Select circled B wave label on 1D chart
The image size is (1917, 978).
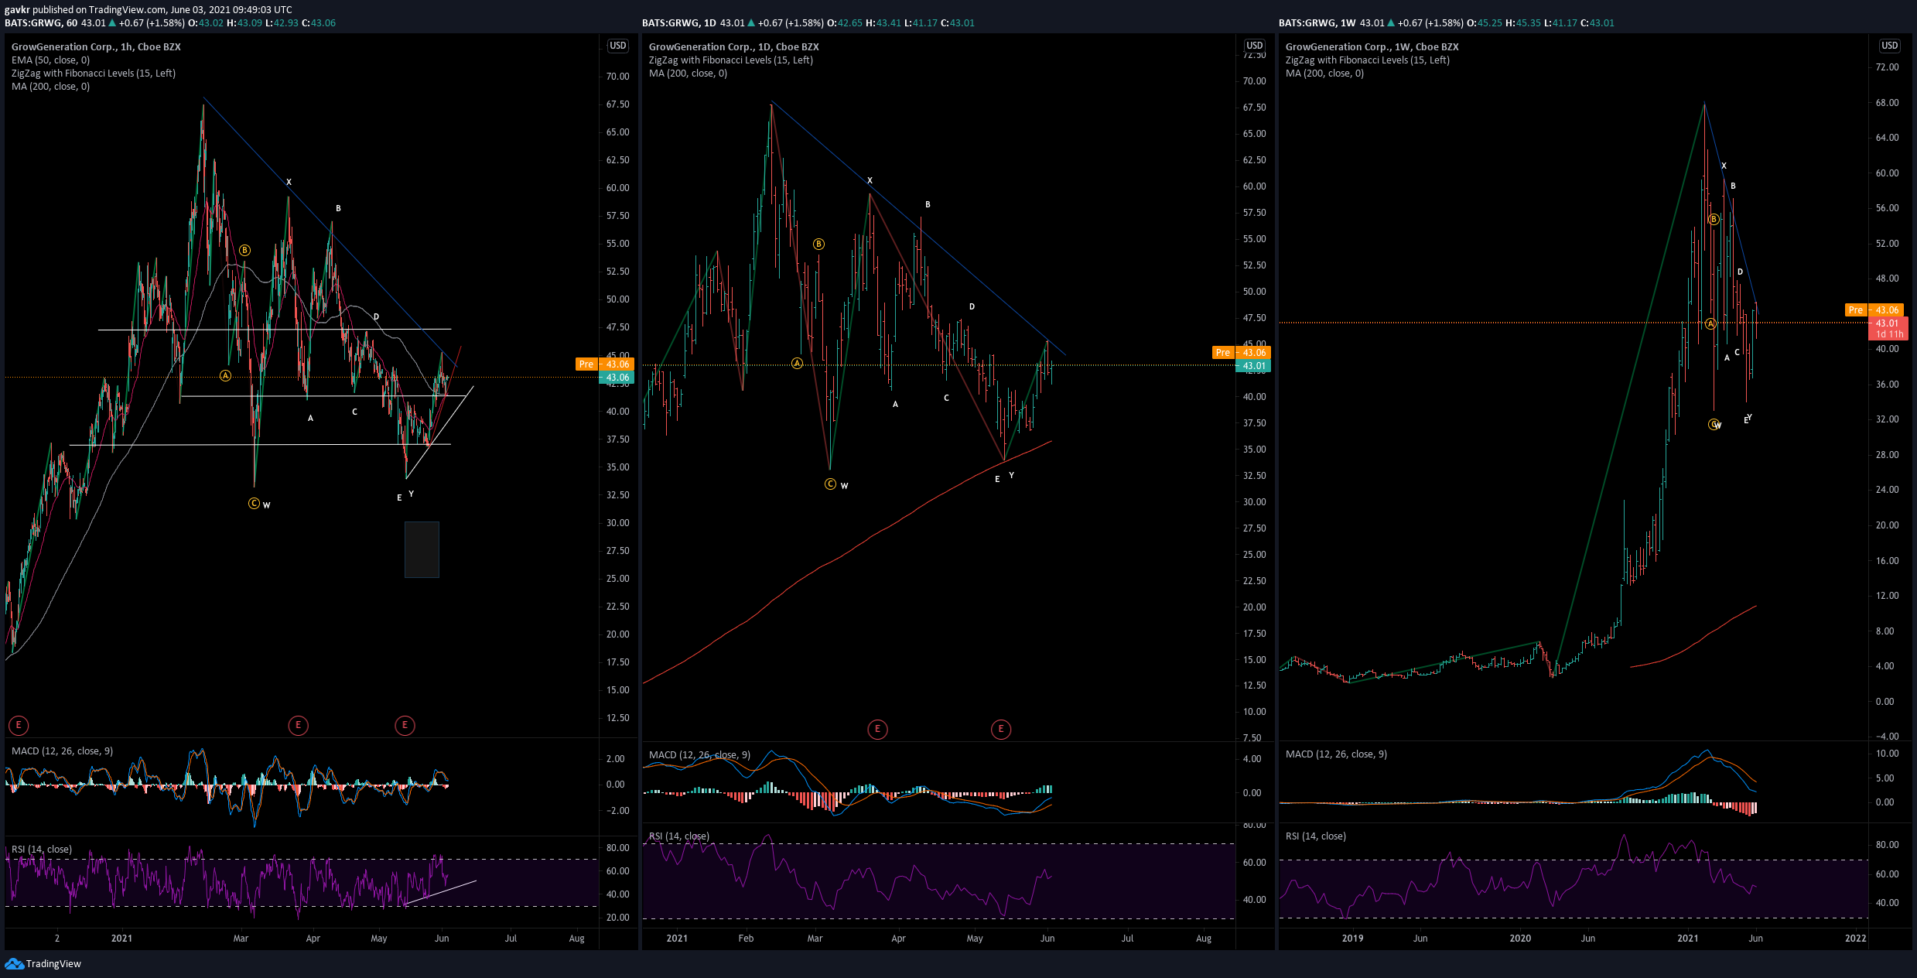[x=818, y=244]
